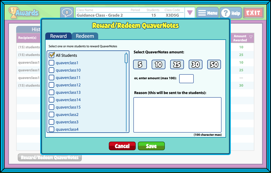Image resolution: width=271 pixels, height=173 pixels.
Task: Open the Help button
Action: click(231, 13)
